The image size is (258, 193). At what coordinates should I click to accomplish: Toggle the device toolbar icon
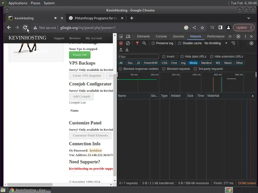(x=128, y=36)
